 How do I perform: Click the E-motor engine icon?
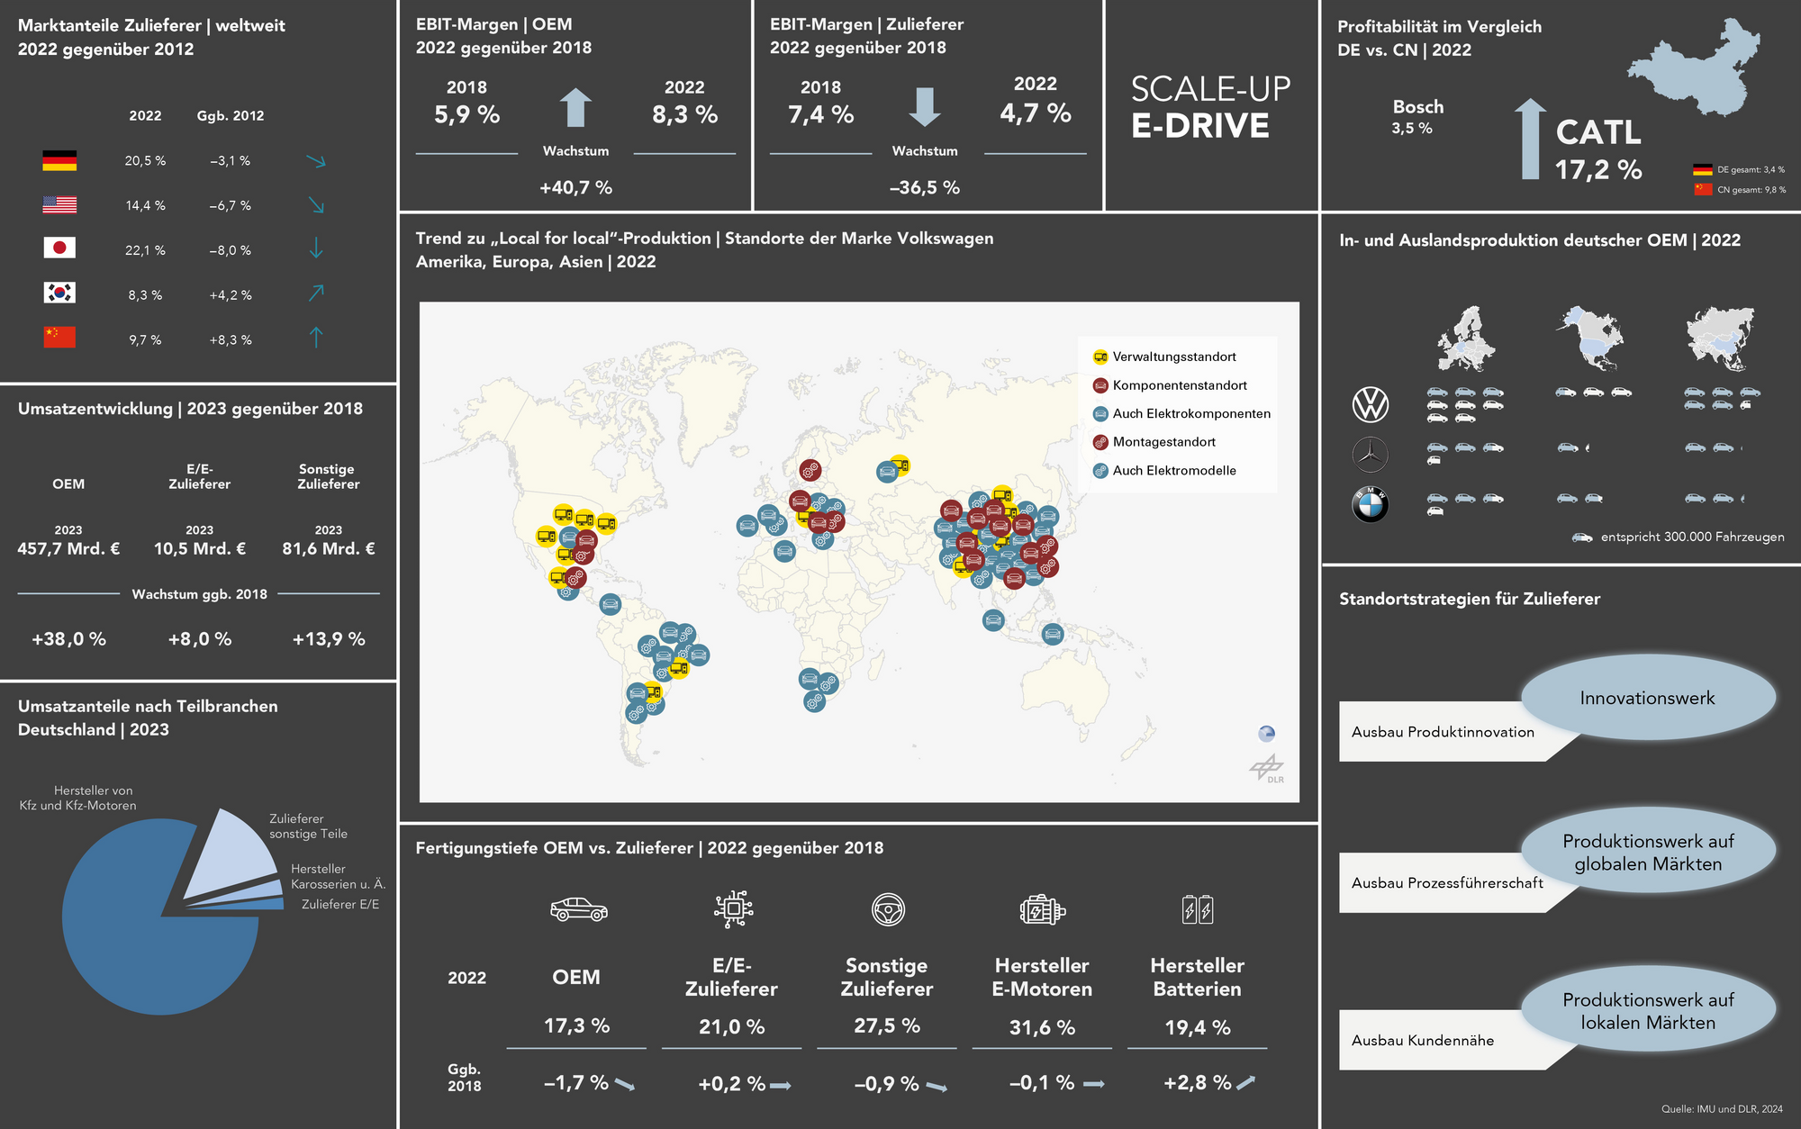coord(1042,909)
